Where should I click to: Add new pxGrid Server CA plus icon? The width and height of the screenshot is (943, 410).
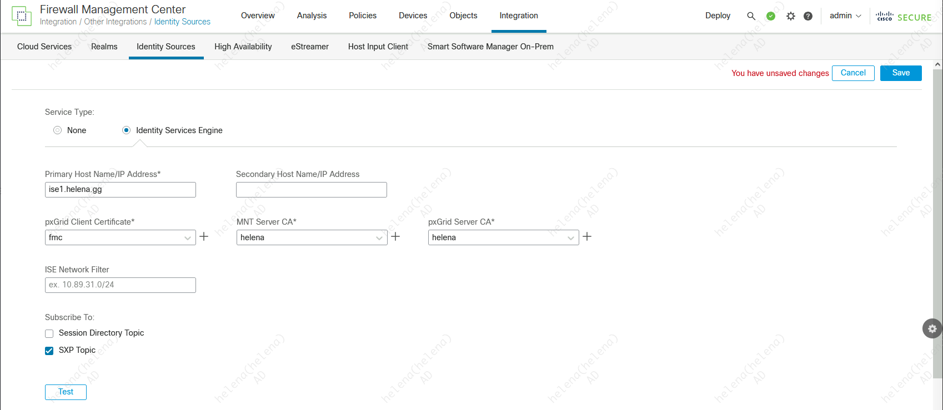pyautogui.click(x=587, y=237)
